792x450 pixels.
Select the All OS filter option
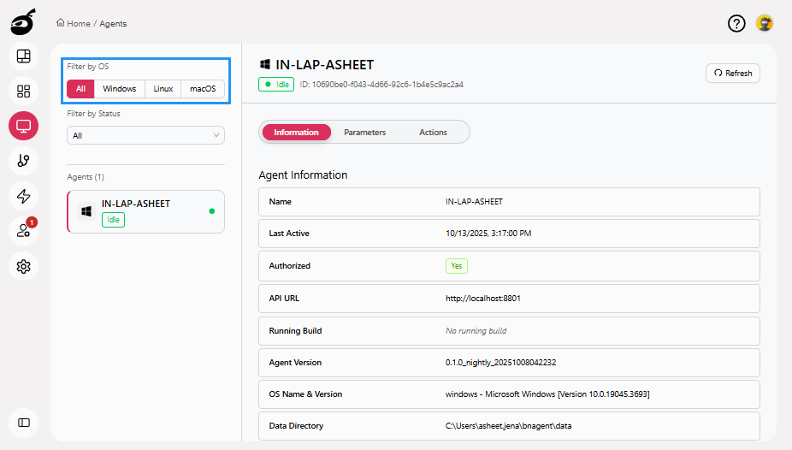[x=80, y=89]
